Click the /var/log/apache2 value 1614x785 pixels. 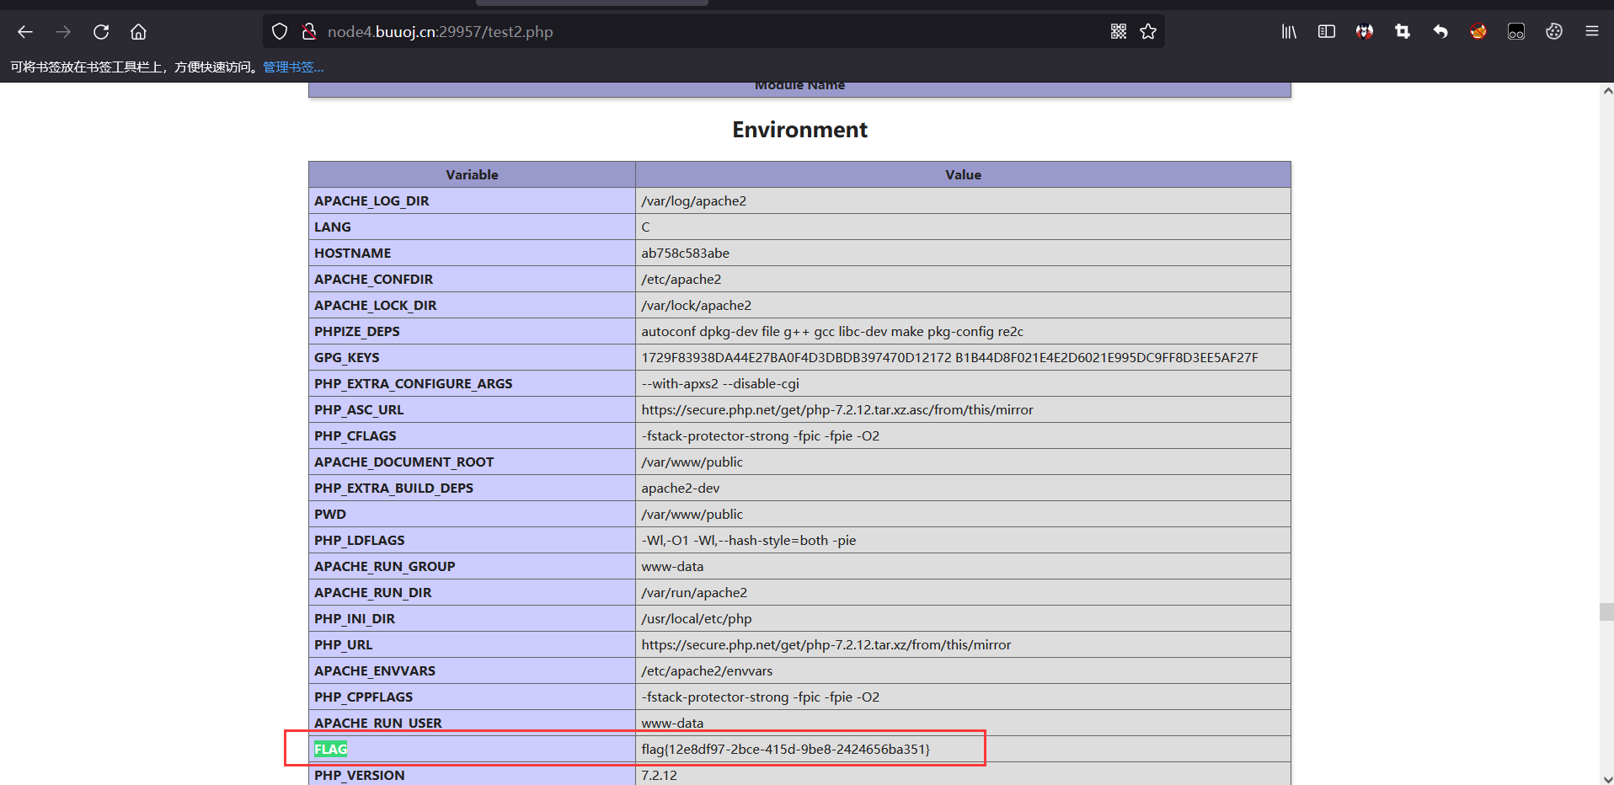[693, 200]
